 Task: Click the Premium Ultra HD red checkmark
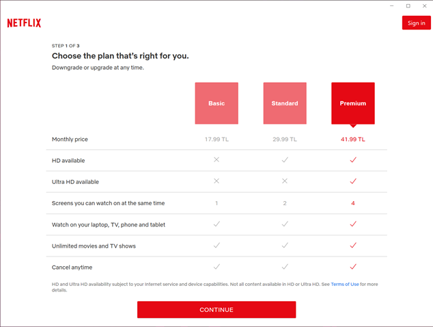[353, 181]
